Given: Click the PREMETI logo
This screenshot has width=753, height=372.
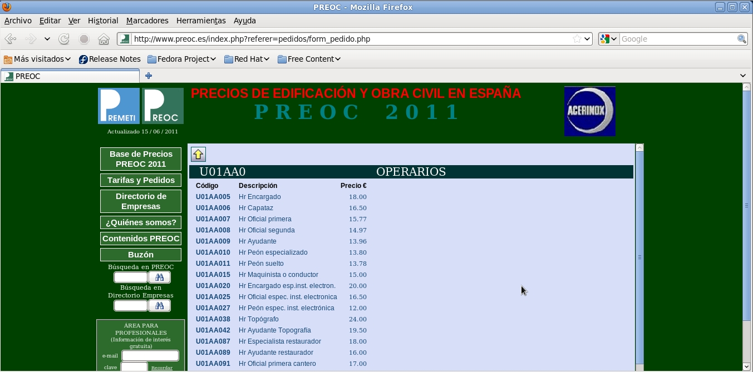Looking at the screenshot, I should [119, 106].
